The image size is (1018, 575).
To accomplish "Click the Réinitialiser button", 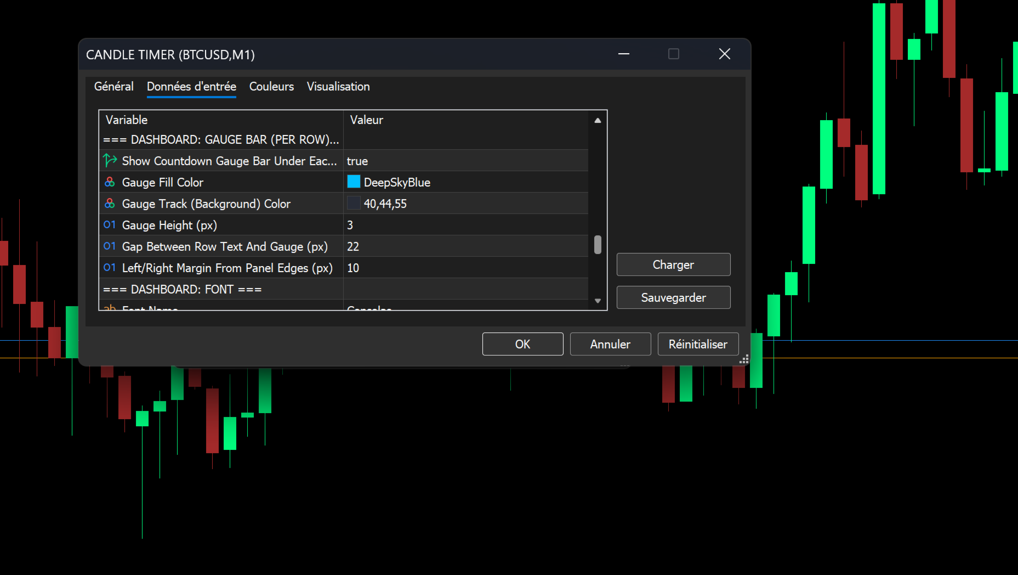I will coord(698,344).
